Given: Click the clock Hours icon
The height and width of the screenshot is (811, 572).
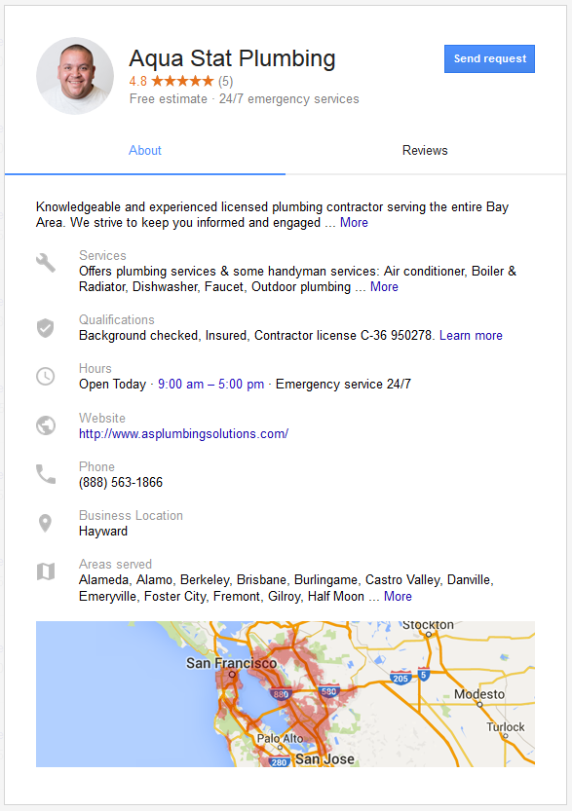Looking at the screenshot, I should click(46, 376).
